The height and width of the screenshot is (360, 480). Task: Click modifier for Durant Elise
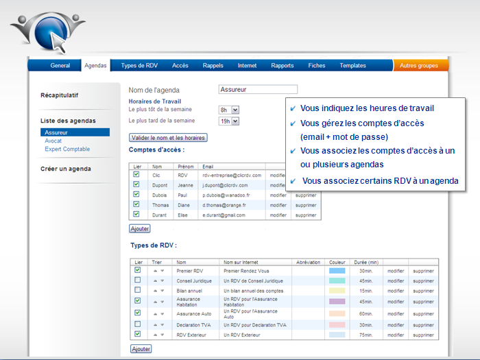tap(278, 215)
